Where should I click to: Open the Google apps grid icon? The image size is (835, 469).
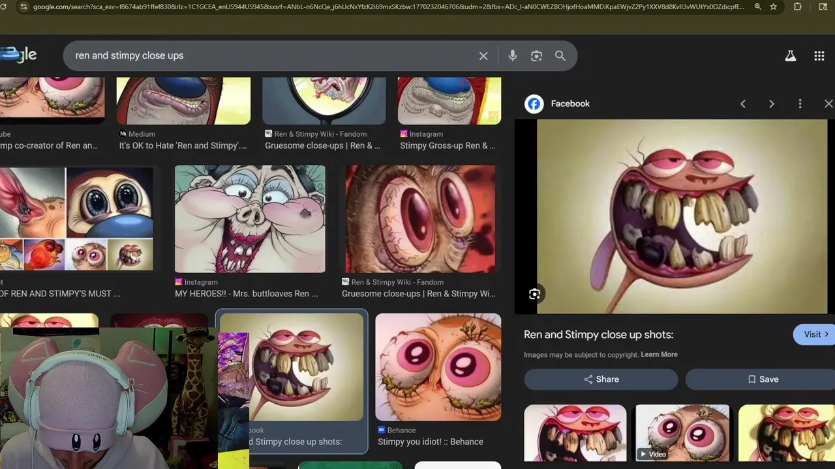pos(819,56)
